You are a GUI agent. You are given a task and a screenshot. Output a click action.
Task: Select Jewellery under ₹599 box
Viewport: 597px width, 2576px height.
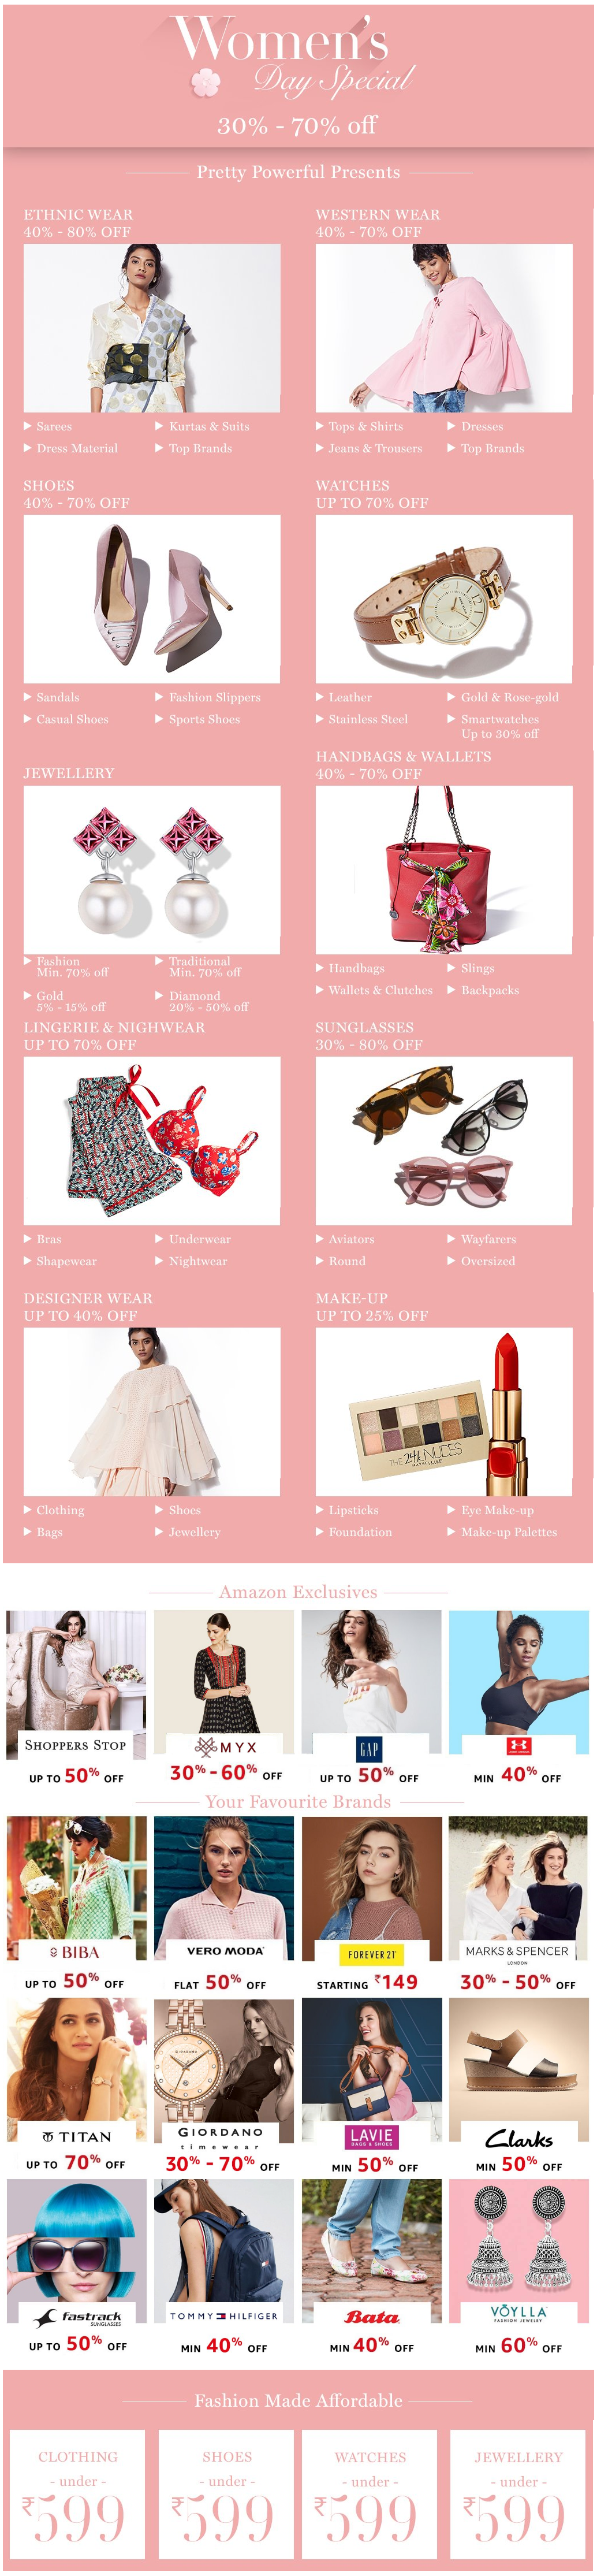tap(518, 2496)
